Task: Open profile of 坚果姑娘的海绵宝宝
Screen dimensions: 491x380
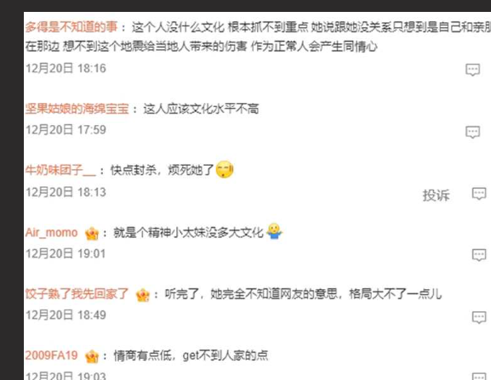Action: (x=77, y=109)
